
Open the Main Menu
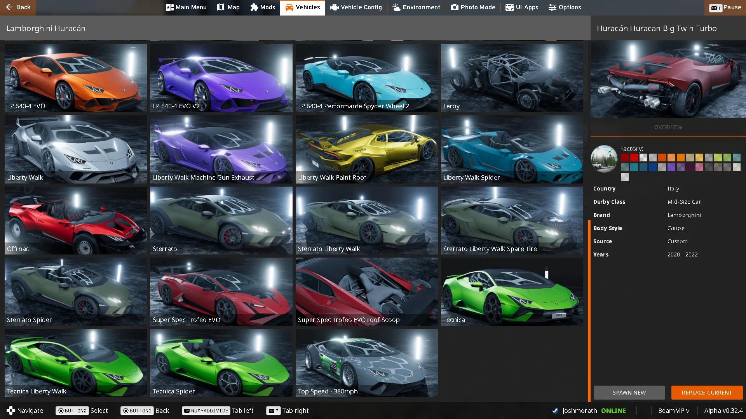pos(186,7)
